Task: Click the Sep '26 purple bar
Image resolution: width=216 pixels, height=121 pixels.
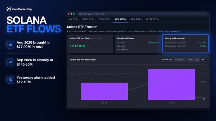Action: (171, 84)
